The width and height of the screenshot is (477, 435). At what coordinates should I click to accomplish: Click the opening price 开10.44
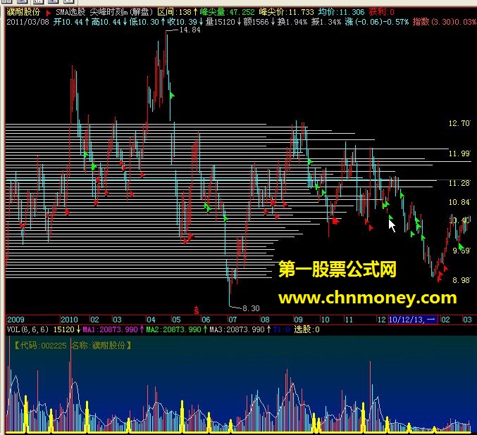(68, 22)
